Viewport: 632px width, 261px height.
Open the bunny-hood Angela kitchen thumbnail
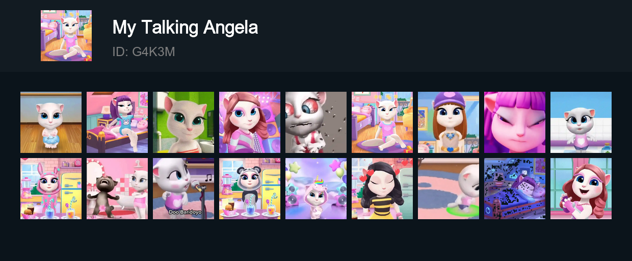[51, 189]
